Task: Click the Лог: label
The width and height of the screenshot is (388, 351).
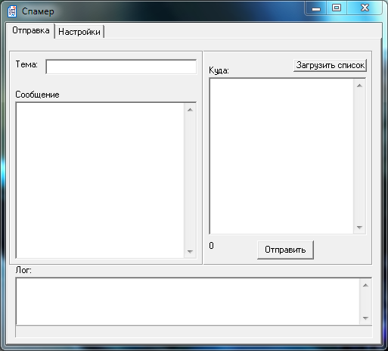Action: click(x=23, y=270)
